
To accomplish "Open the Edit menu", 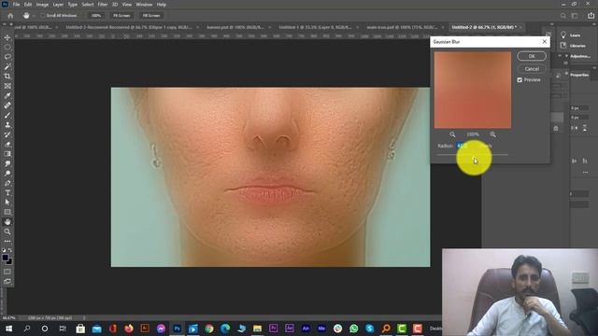I will pyautogui.click(x=28, y=5).
